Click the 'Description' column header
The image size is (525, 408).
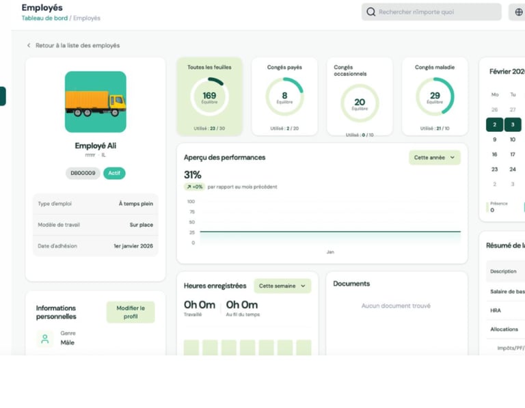[503, 271]
